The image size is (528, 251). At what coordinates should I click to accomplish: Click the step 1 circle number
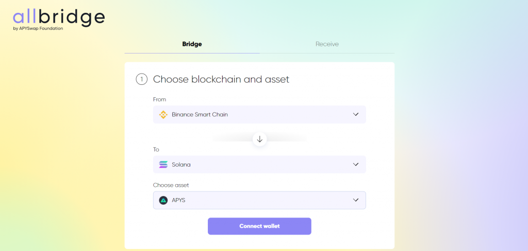click(142, 79)
